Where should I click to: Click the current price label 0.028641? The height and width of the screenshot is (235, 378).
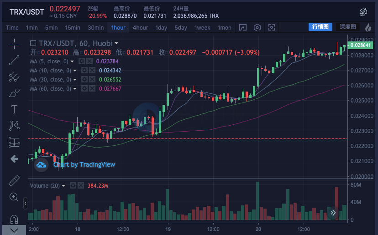(360, 45)
